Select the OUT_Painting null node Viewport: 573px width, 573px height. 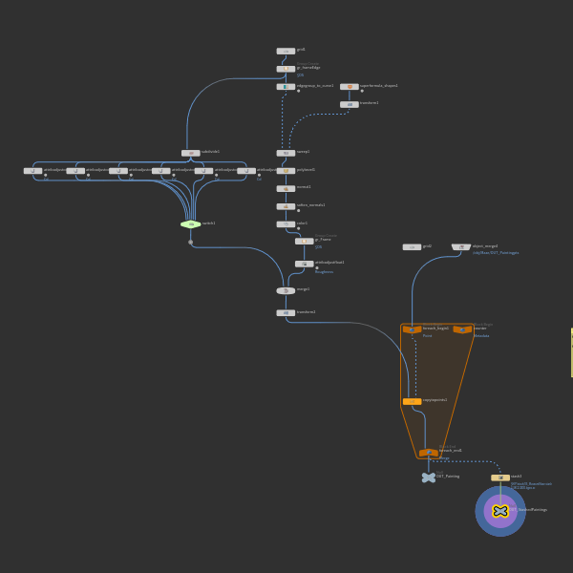429,477
